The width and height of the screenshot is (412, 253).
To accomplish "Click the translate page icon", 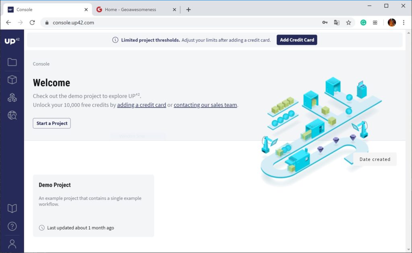I will pyautogui.click(x=337, y=22).
